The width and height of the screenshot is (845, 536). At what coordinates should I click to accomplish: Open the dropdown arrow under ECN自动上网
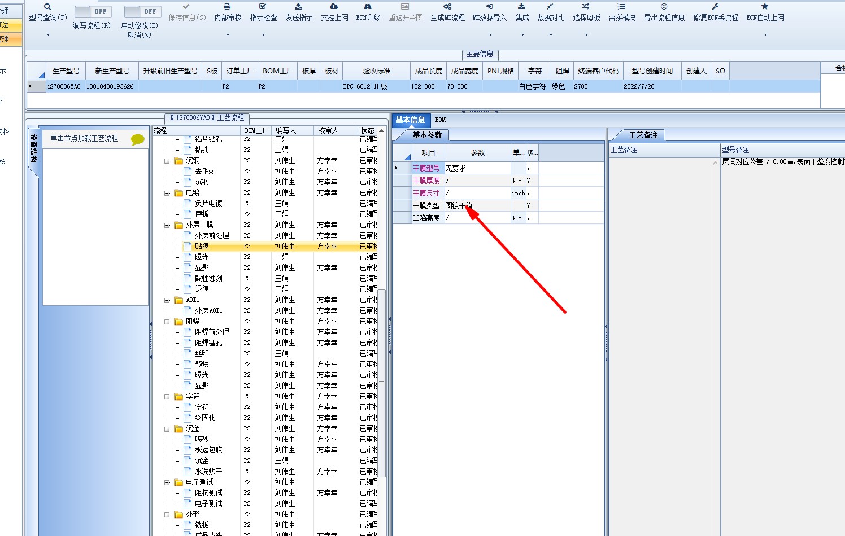[x=765, y=35]
